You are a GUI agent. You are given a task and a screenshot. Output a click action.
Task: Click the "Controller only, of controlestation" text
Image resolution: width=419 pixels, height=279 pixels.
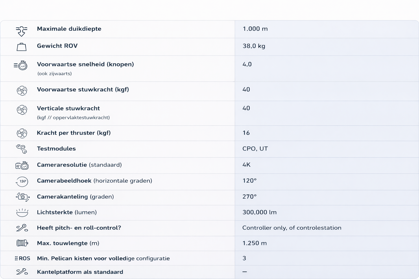[292, 228]
